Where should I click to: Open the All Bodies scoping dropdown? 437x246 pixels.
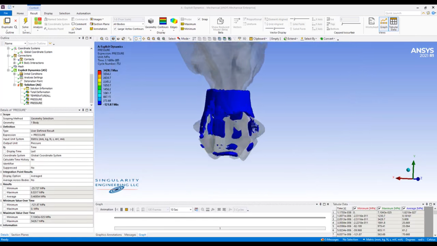[129, 24]
